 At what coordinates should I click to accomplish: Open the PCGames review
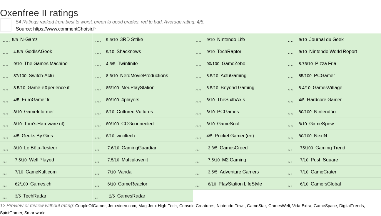pyautogui.click(x=228, y=112)
